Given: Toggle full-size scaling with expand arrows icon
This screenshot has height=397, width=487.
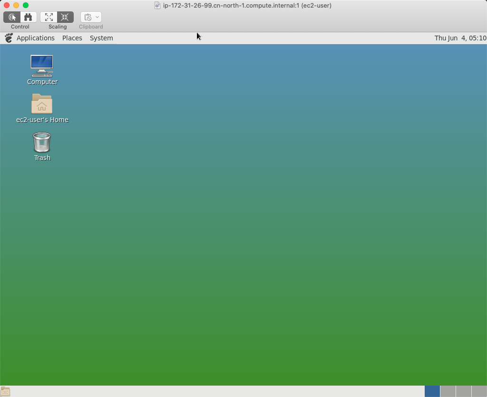Looking at the screenshot, I should 49,17.
